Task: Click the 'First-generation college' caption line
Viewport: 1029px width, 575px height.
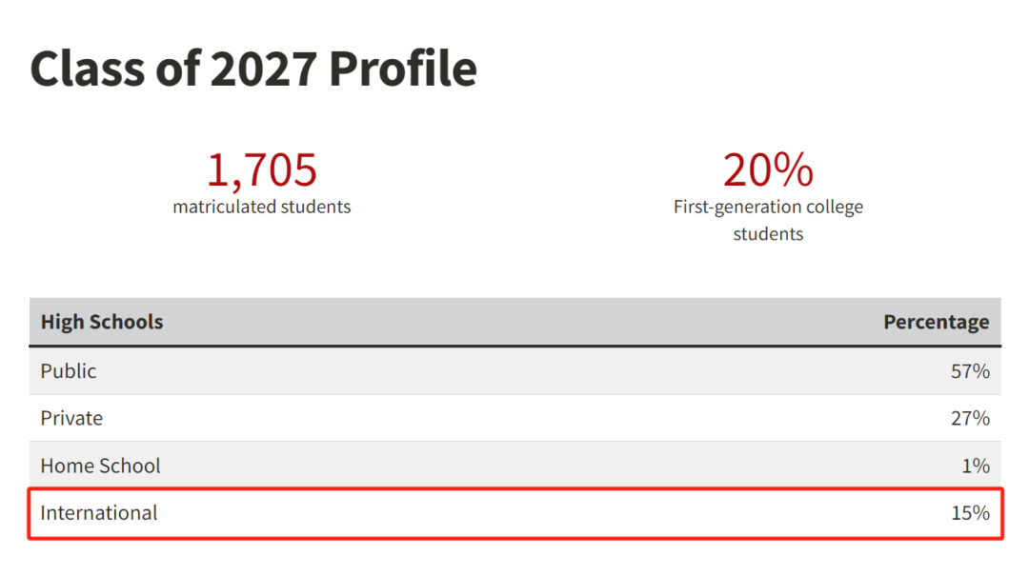Action: coord(768,207)
